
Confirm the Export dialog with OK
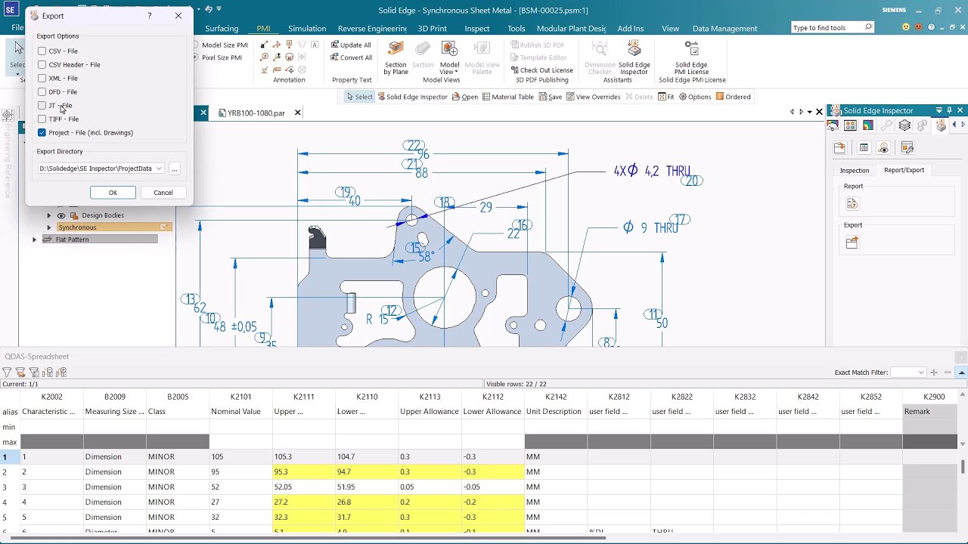pos(113,193)
